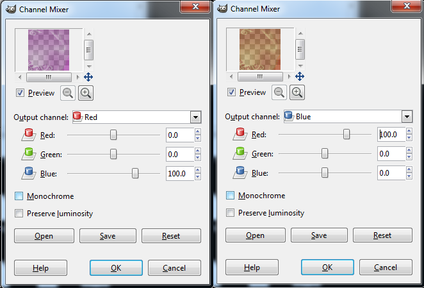Image resolution: width=424 pixels, height=288 pixels.
Task: Click GIMP Wilber icon in left title bar
Action: point(11,9)
